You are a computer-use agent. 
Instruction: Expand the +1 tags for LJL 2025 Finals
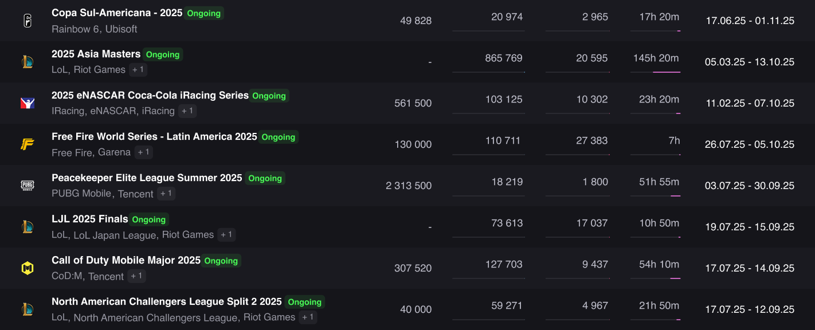pos(226,235)
